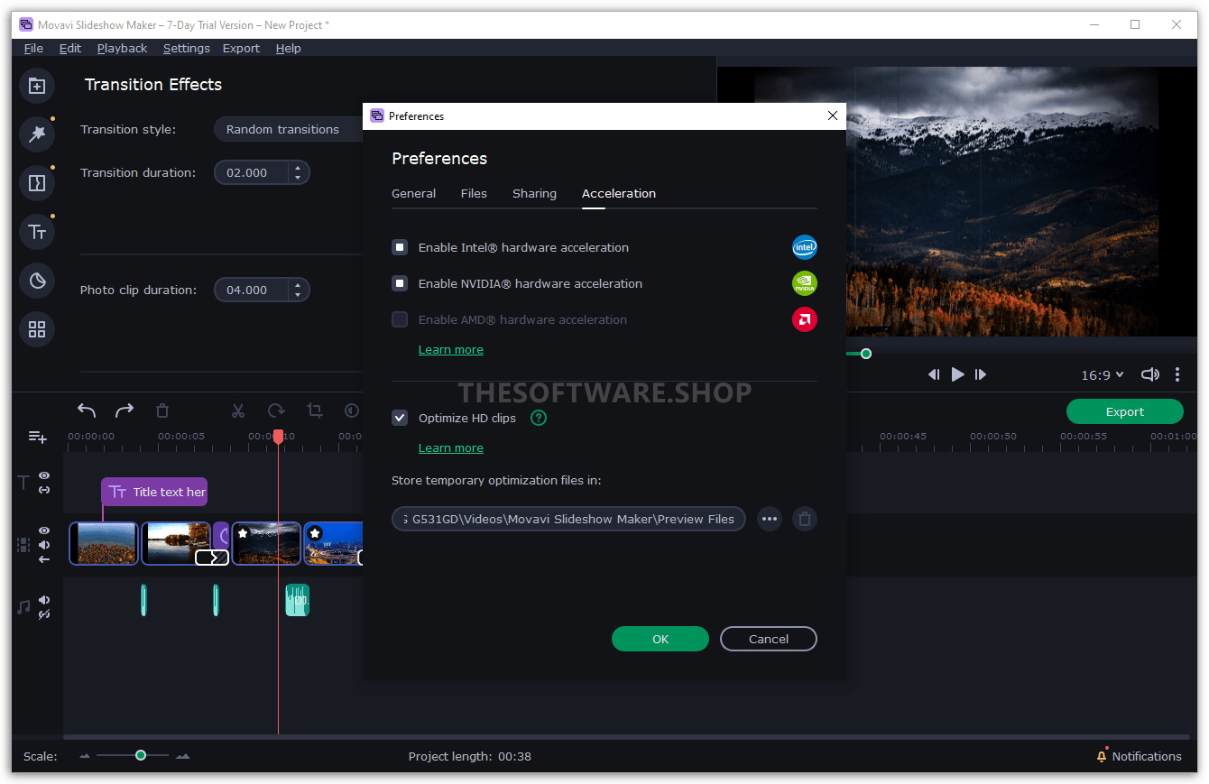Image resolution: width=1209 pixels, height=784 pixels.
Task: Open Learn more link under Optimize HD clips
Action: pos(451,447)
